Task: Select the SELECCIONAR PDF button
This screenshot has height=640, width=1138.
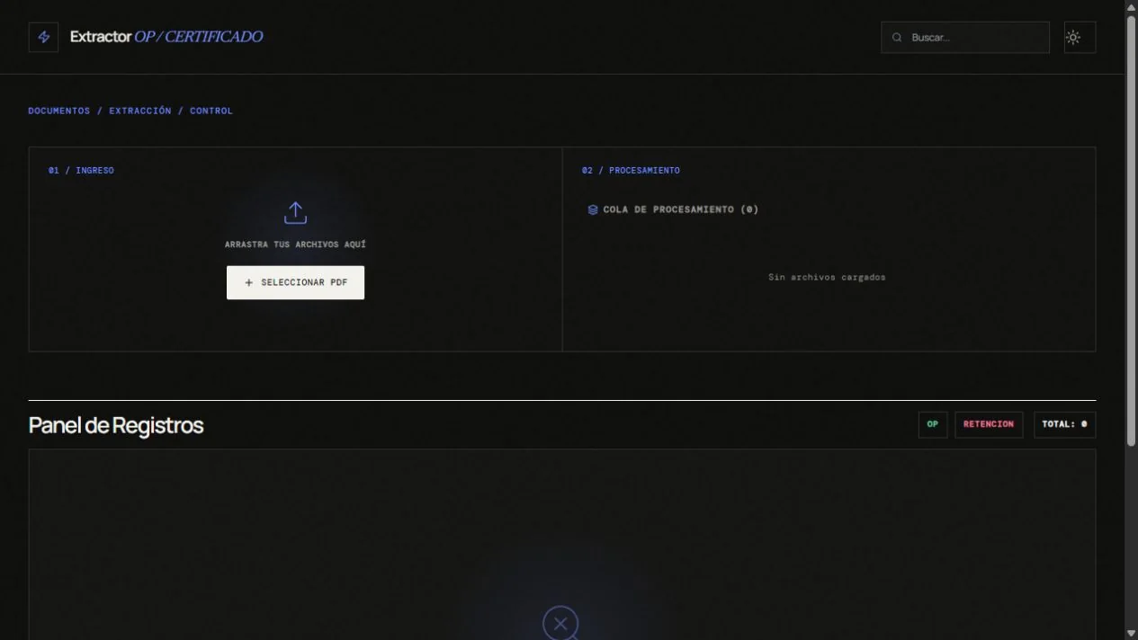Action: 295,282
